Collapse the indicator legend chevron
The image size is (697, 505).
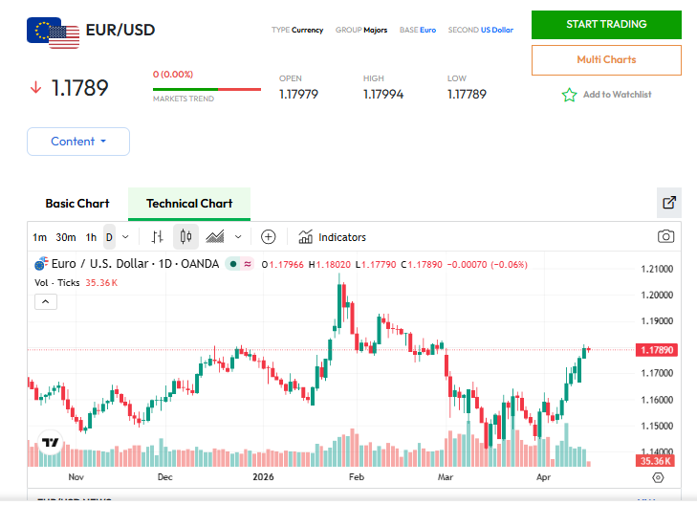click(46, 301)
